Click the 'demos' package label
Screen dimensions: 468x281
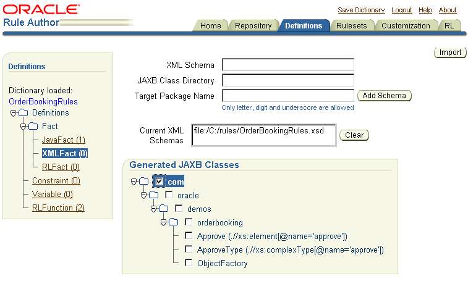[x=199, y=209]
